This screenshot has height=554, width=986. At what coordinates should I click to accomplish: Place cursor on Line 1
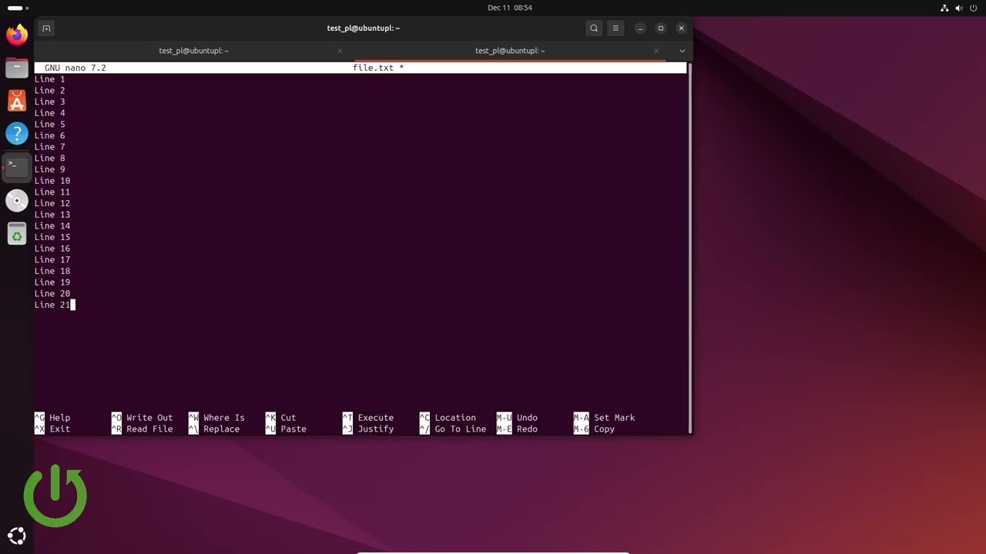pos(49,79)
